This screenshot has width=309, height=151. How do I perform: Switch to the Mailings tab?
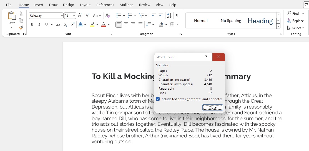tap(126, 5)
